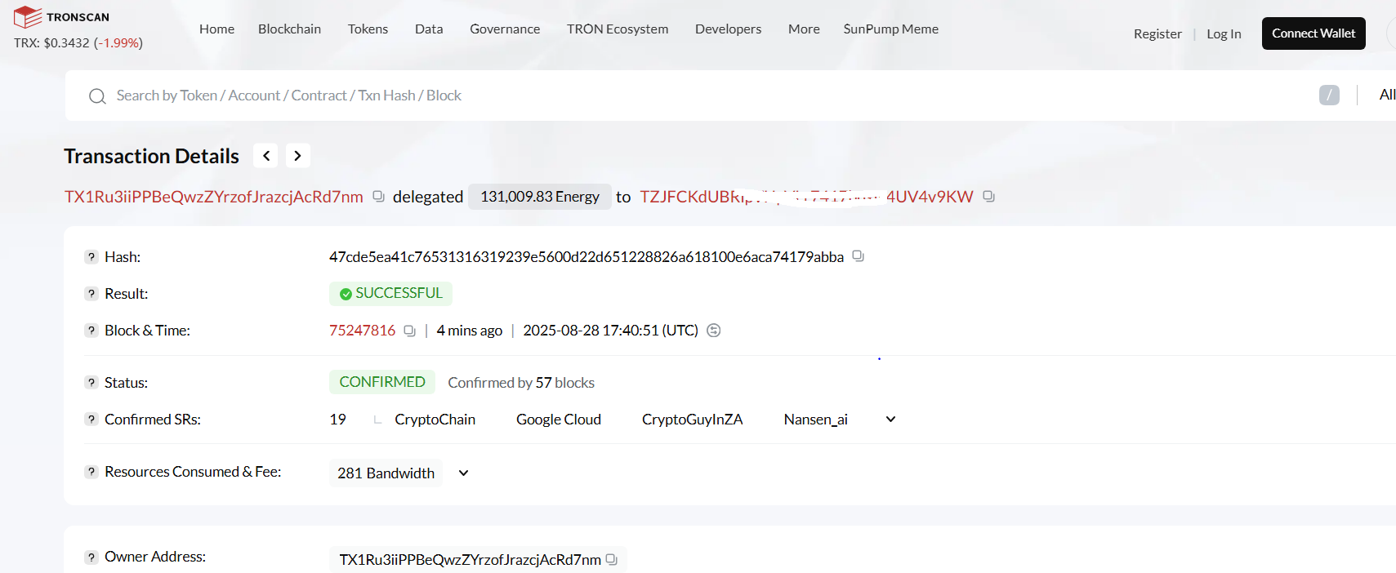Click the Owner Address value text
Viewport: 1396px width, 573px height.
coord(470,560)
